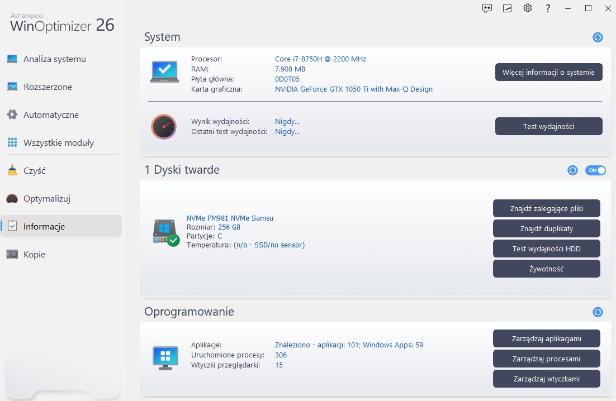
Task: Click the help question mark icon
Action: [x=548, y=8]
